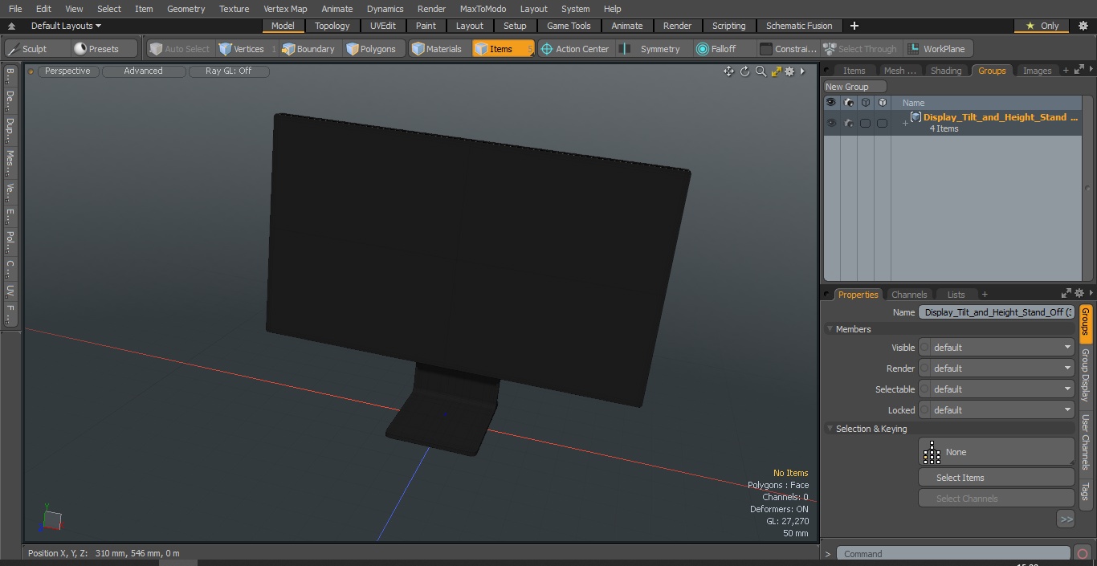Open the Action Center menu
Viewport: 1097px width, 566px height.
coord(574,49)
